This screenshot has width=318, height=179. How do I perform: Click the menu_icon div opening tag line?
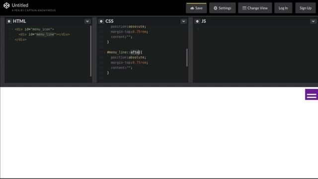point(34,29)
